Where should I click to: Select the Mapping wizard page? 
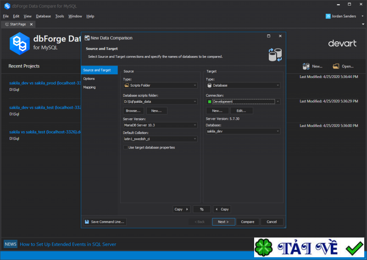pyautogui.click(x=89, y=87)
